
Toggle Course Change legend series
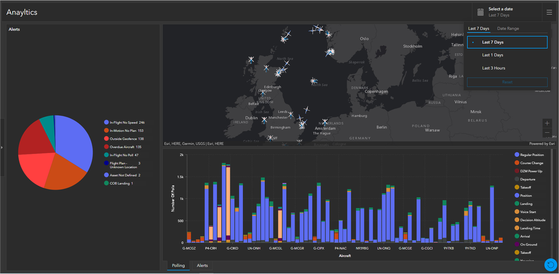tap(529, 163)
